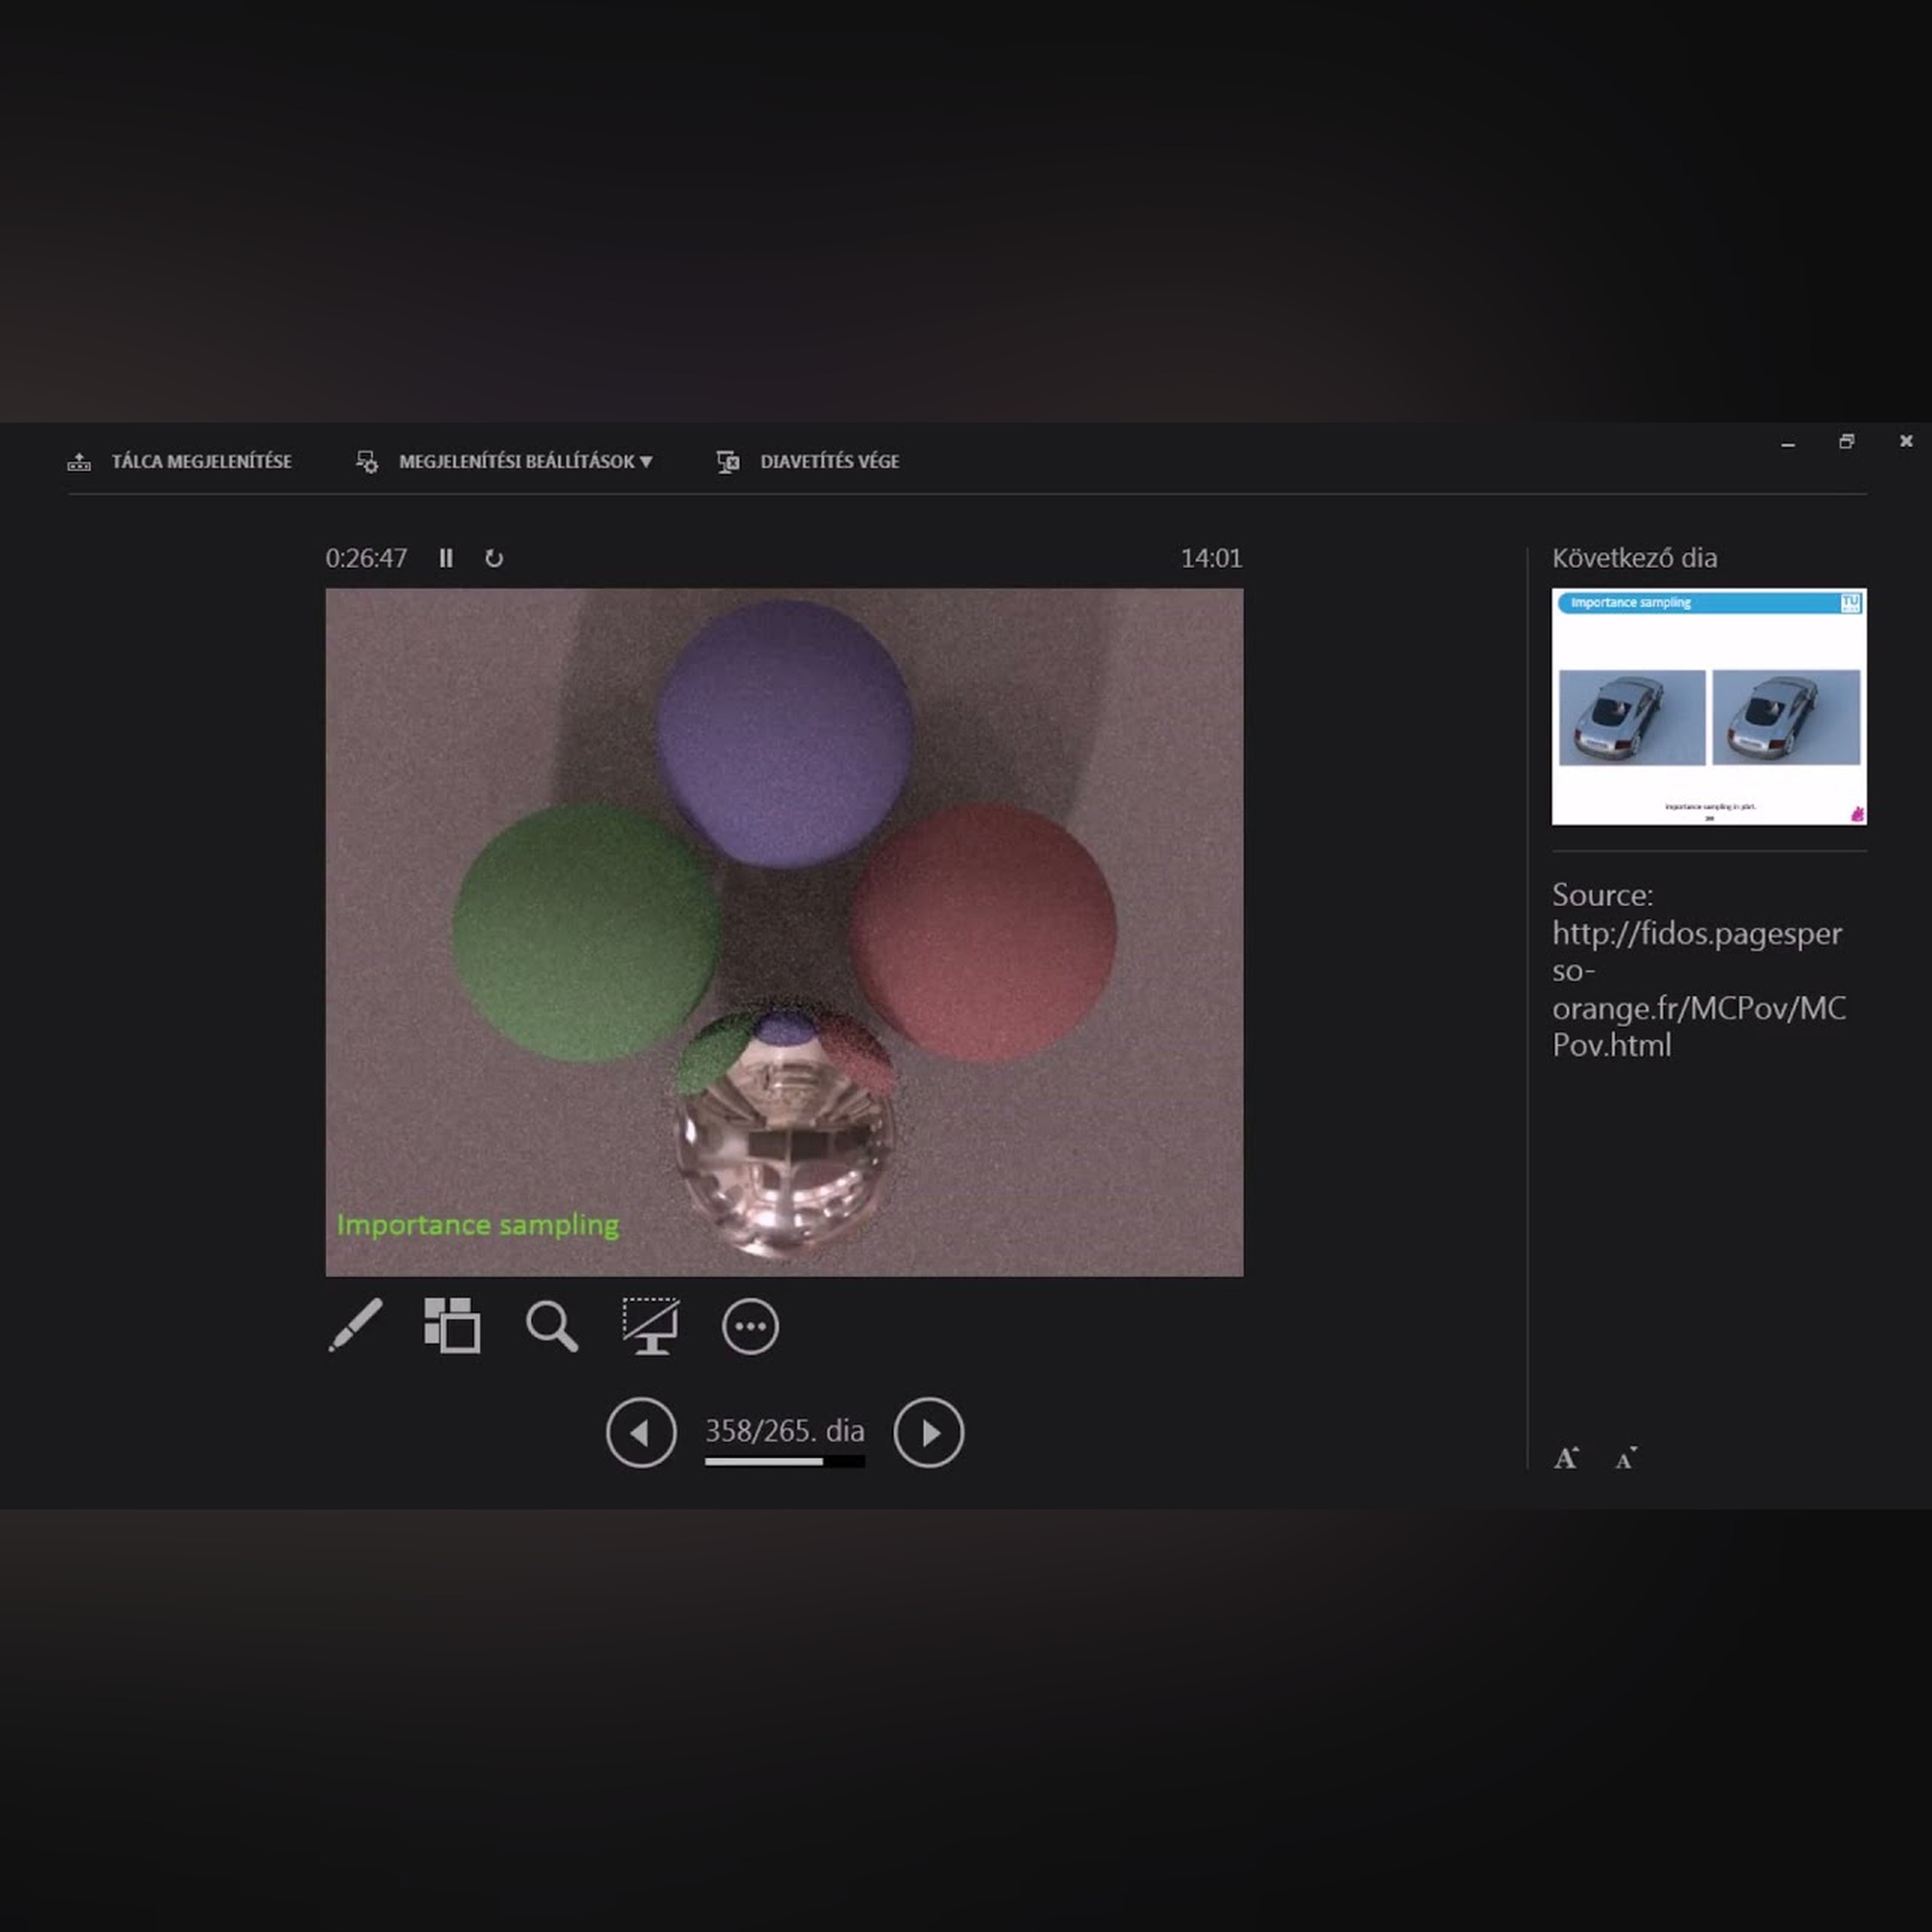Open more slideshow options ellipsis
Viewport: 1932px width, 1932px height.
750,1327
